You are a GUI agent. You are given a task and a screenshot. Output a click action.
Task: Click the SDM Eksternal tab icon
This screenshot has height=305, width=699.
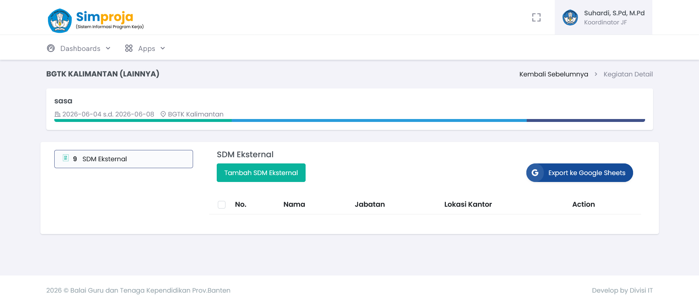point(66,158)
